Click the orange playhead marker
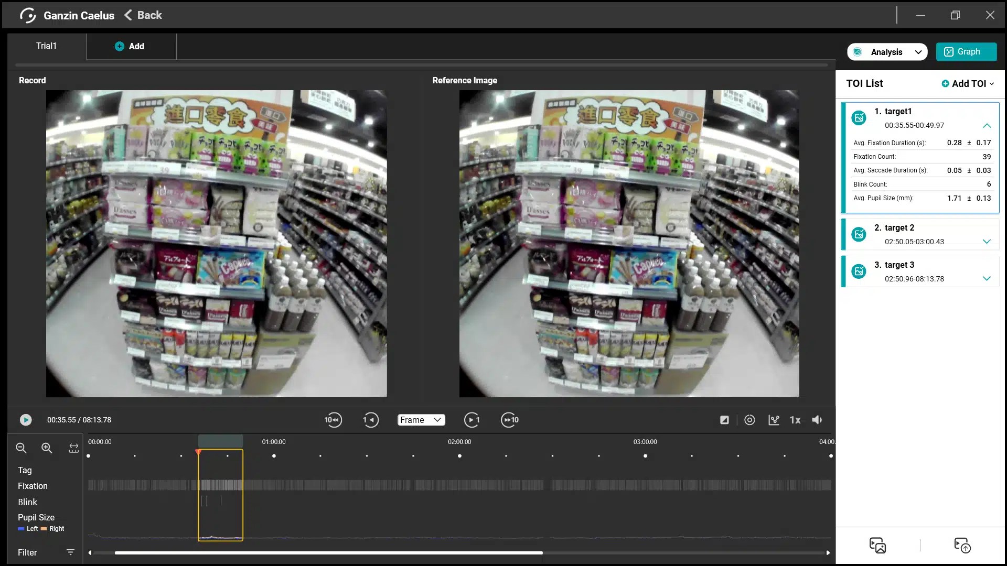This screenshot has height=566, width=1007. (x=198, y=452)
